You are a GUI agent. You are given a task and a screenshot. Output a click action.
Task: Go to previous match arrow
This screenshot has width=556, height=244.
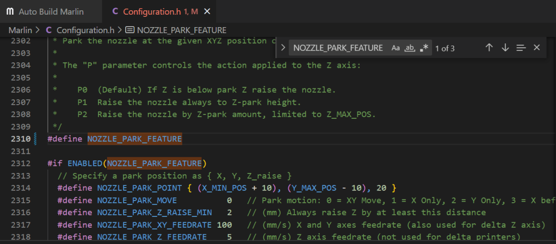[489, 48]
